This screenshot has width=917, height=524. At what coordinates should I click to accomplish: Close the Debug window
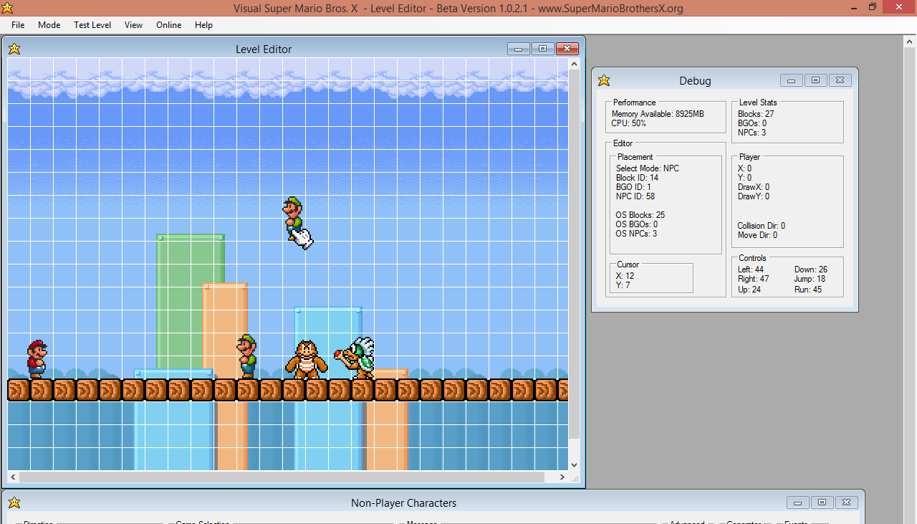coord(840,80)
